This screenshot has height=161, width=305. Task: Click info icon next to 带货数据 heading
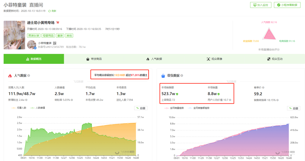click(x=182, y=75)
